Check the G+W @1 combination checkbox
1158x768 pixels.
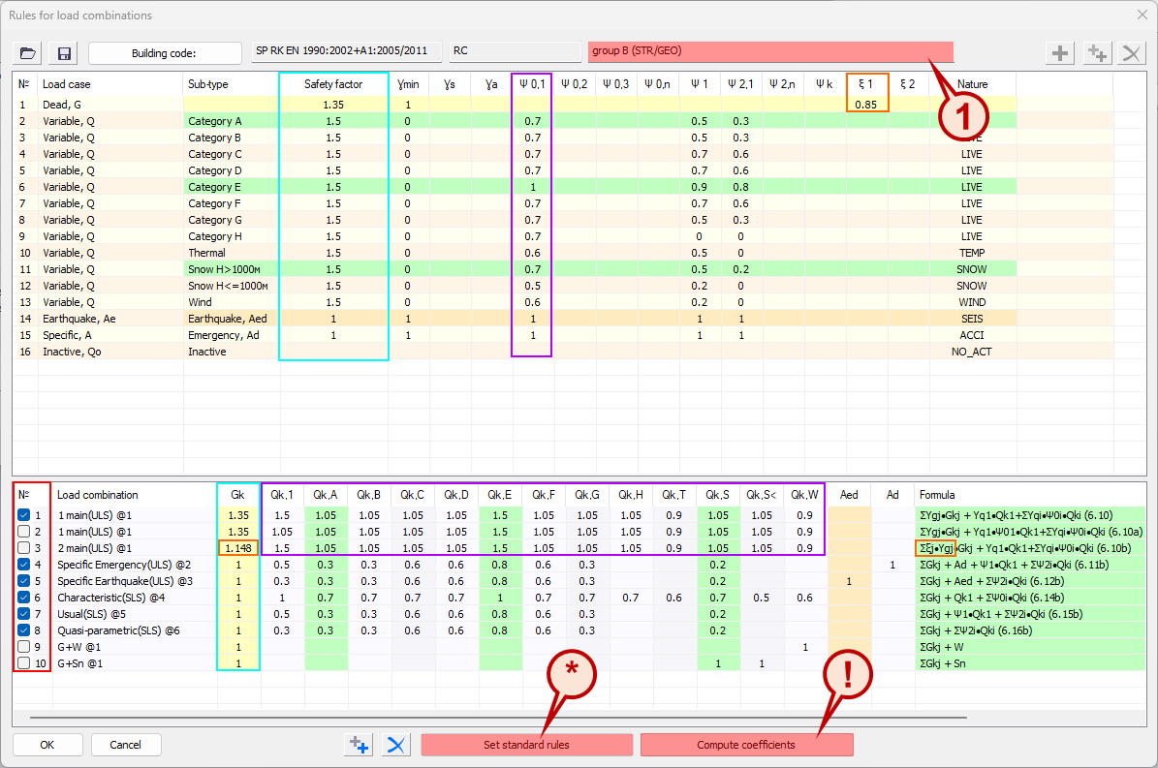pos(24,647)
